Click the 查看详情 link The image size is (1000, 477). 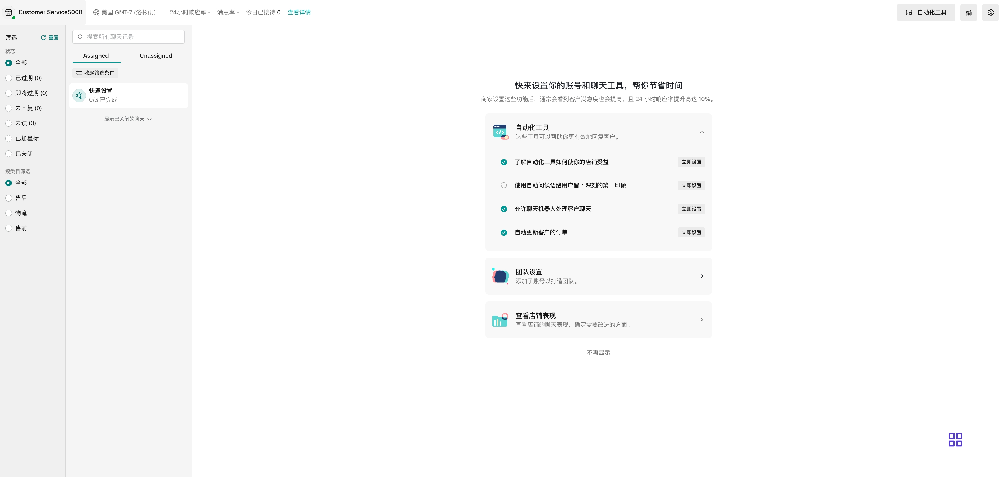[x=299, y=12]
